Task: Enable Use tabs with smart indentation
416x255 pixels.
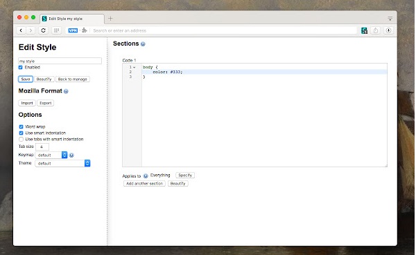Action: [21, 139]
